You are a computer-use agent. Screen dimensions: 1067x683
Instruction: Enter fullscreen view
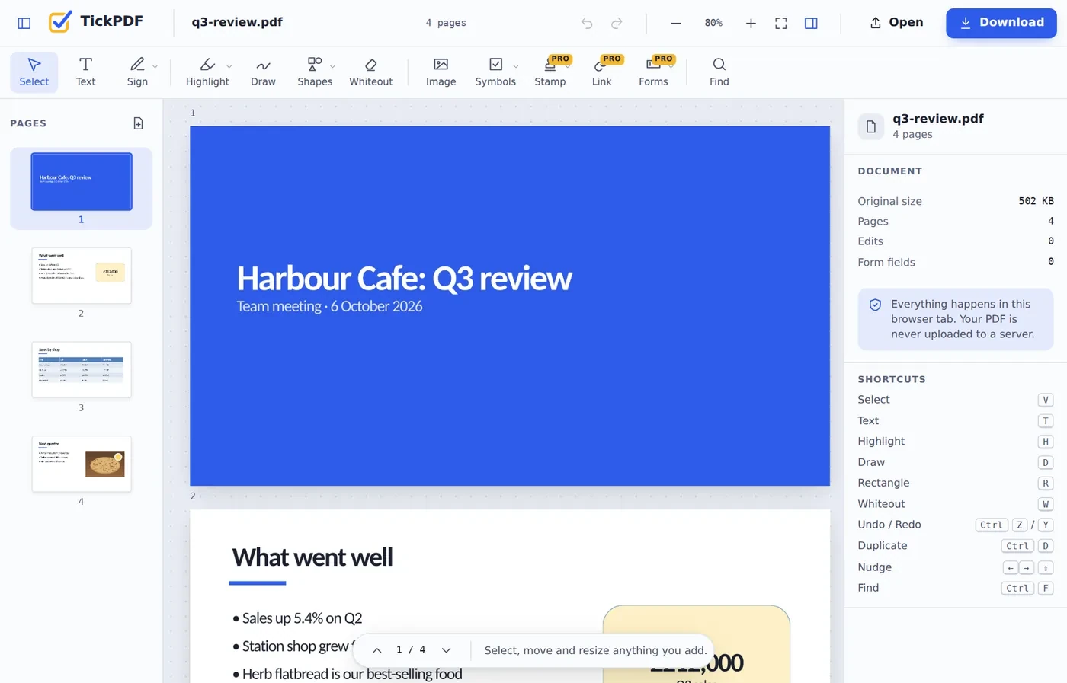point(781,23)
